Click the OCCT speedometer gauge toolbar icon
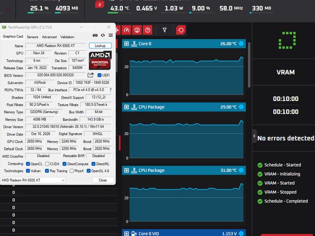Image resolution: width=315 pixels, height=236 pixels. [126, 30]
